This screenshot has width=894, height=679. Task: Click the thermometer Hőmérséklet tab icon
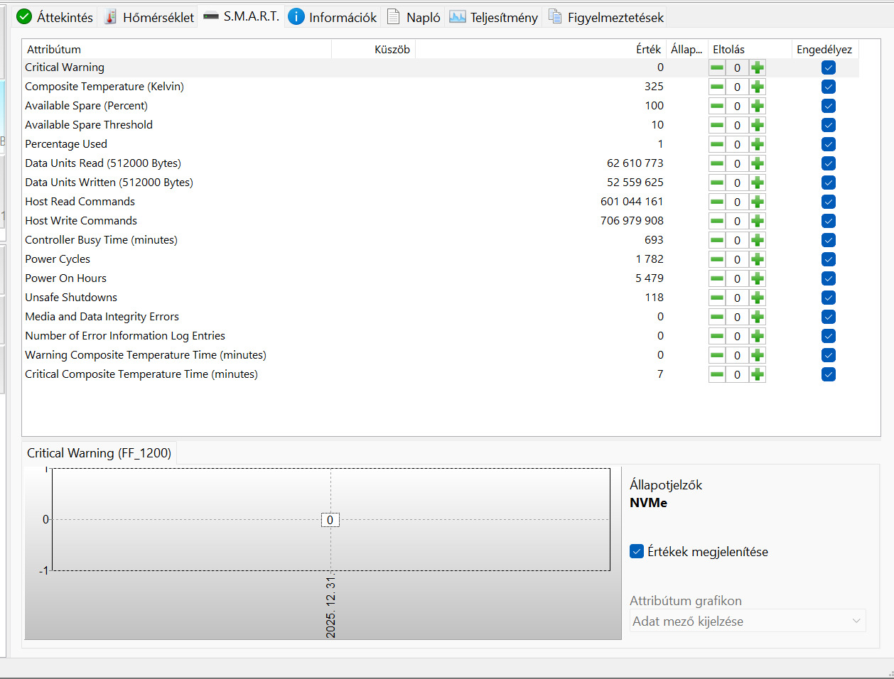coord(110,17)
